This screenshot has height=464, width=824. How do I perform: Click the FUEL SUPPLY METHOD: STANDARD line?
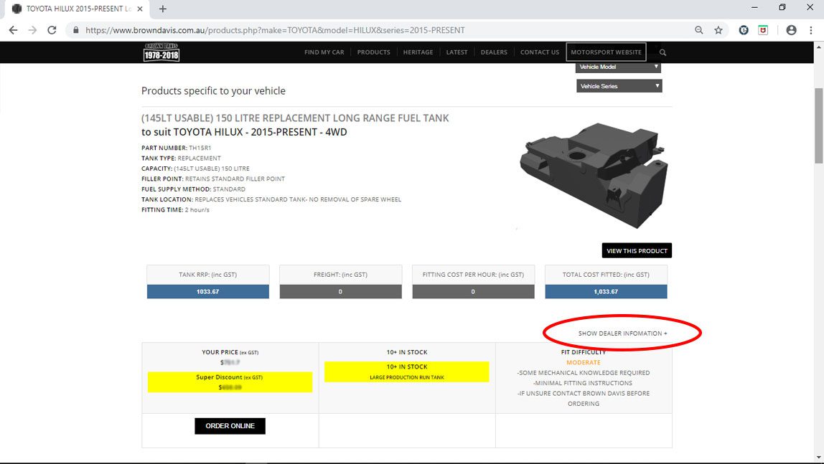tap(193, 189)
